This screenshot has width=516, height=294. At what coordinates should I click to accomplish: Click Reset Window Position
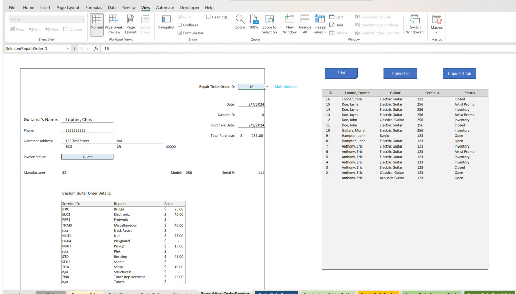(x=377, y=33)
